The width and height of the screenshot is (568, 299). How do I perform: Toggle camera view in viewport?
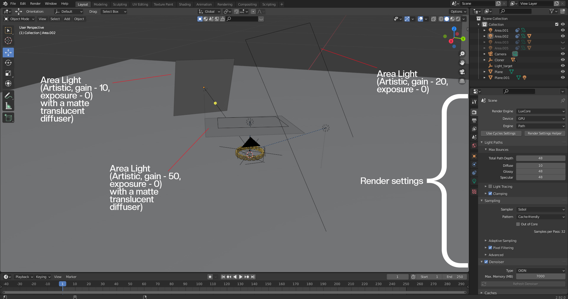pos(462,72)
